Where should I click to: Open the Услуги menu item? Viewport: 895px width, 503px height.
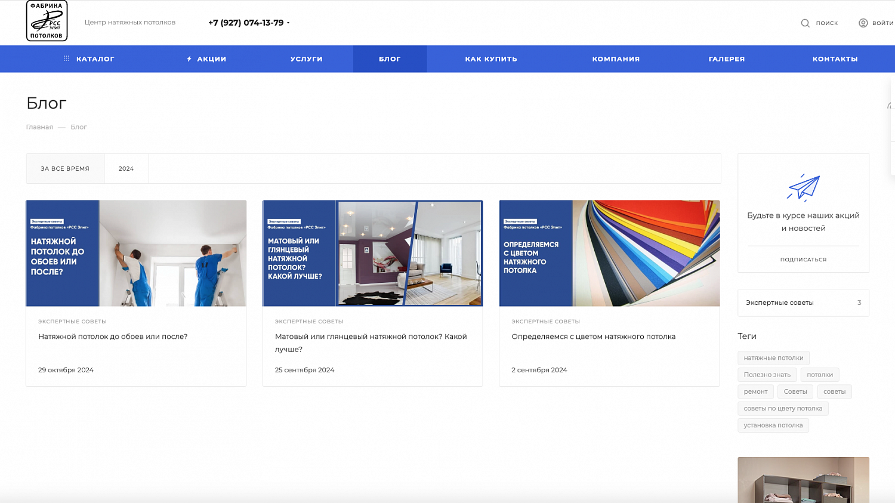coord(306,59)
